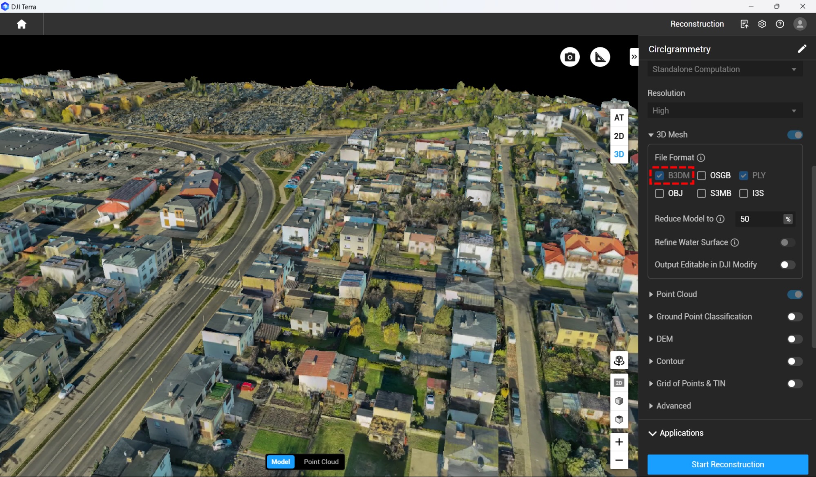This screenshot has height=477, width=816.
Task: Switch map view with small 2D icon
Action: tap(619, 383)
